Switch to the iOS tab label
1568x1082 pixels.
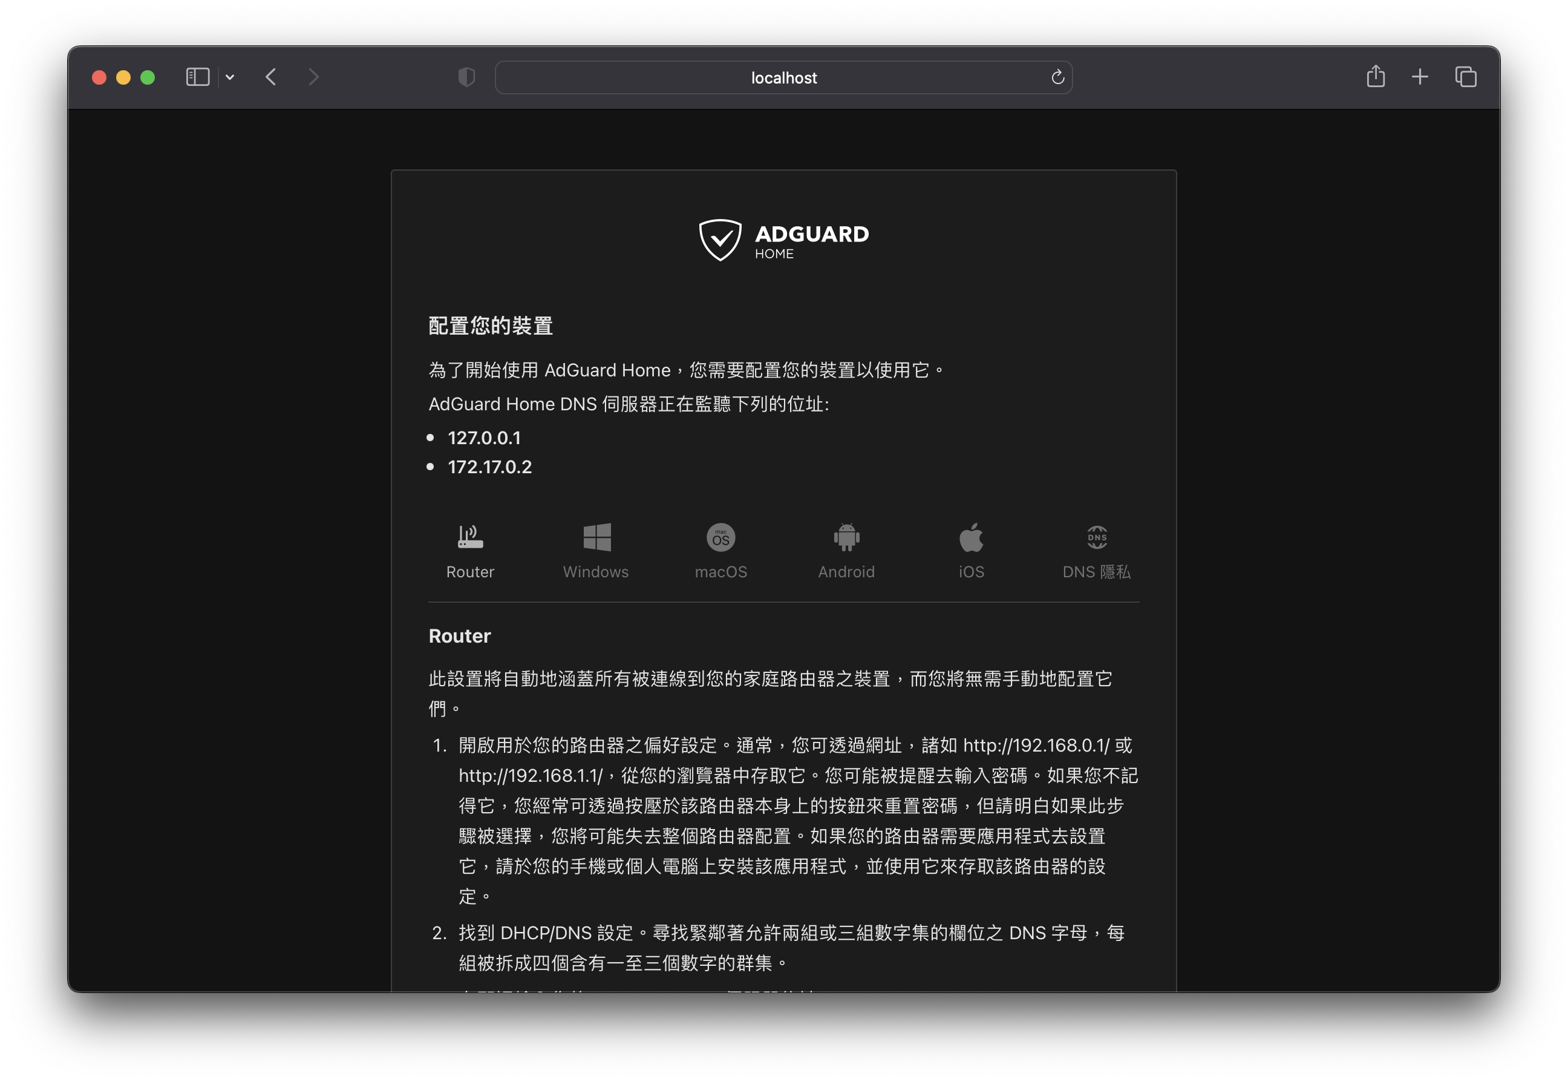(x=971, y=571)
